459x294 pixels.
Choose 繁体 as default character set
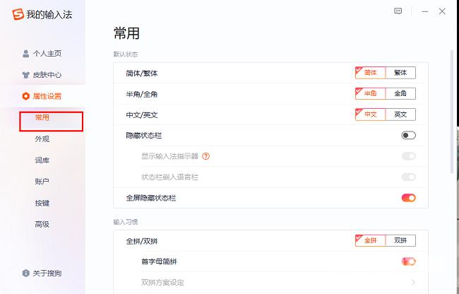click(x=400, y=73)
